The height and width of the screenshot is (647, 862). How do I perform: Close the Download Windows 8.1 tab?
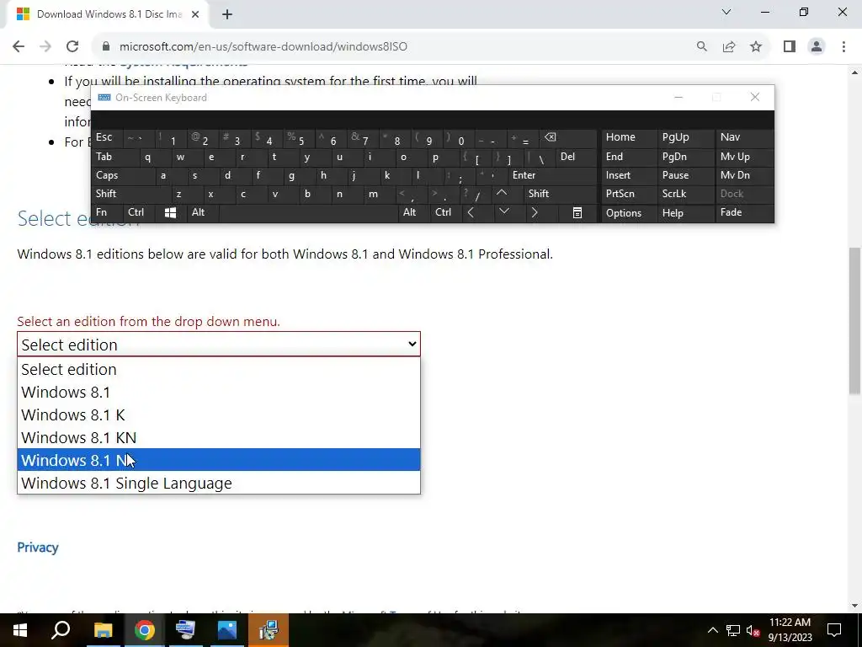195,14
